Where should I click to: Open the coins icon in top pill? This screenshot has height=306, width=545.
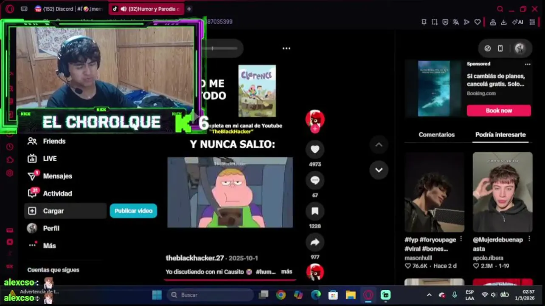pos(488,48)
